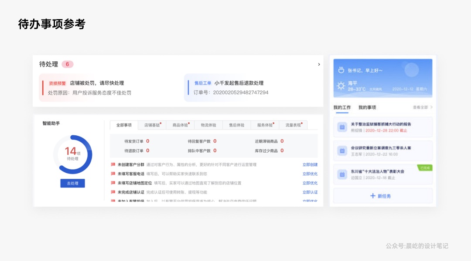The image size is (471, 261).
Task: Click the teacup greeting icon
Action: [x=341, y=70]
